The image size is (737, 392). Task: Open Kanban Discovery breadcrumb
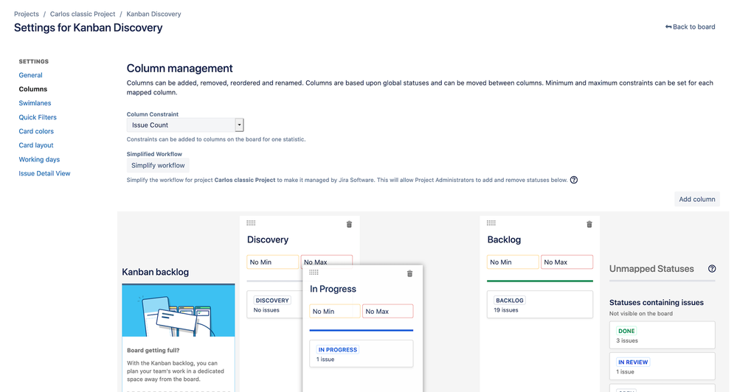pos(153,14)
